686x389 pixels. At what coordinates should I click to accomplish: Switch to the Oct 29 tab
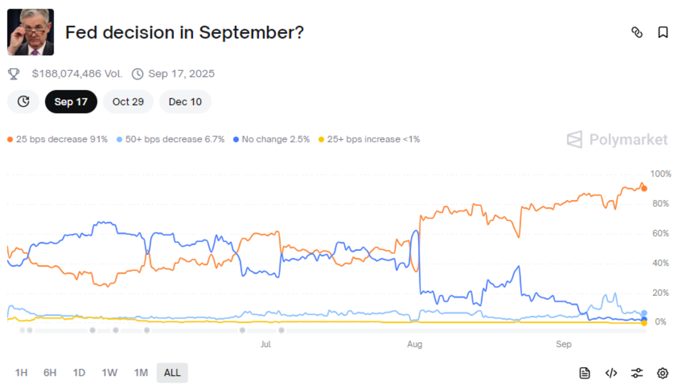point(128,102)
